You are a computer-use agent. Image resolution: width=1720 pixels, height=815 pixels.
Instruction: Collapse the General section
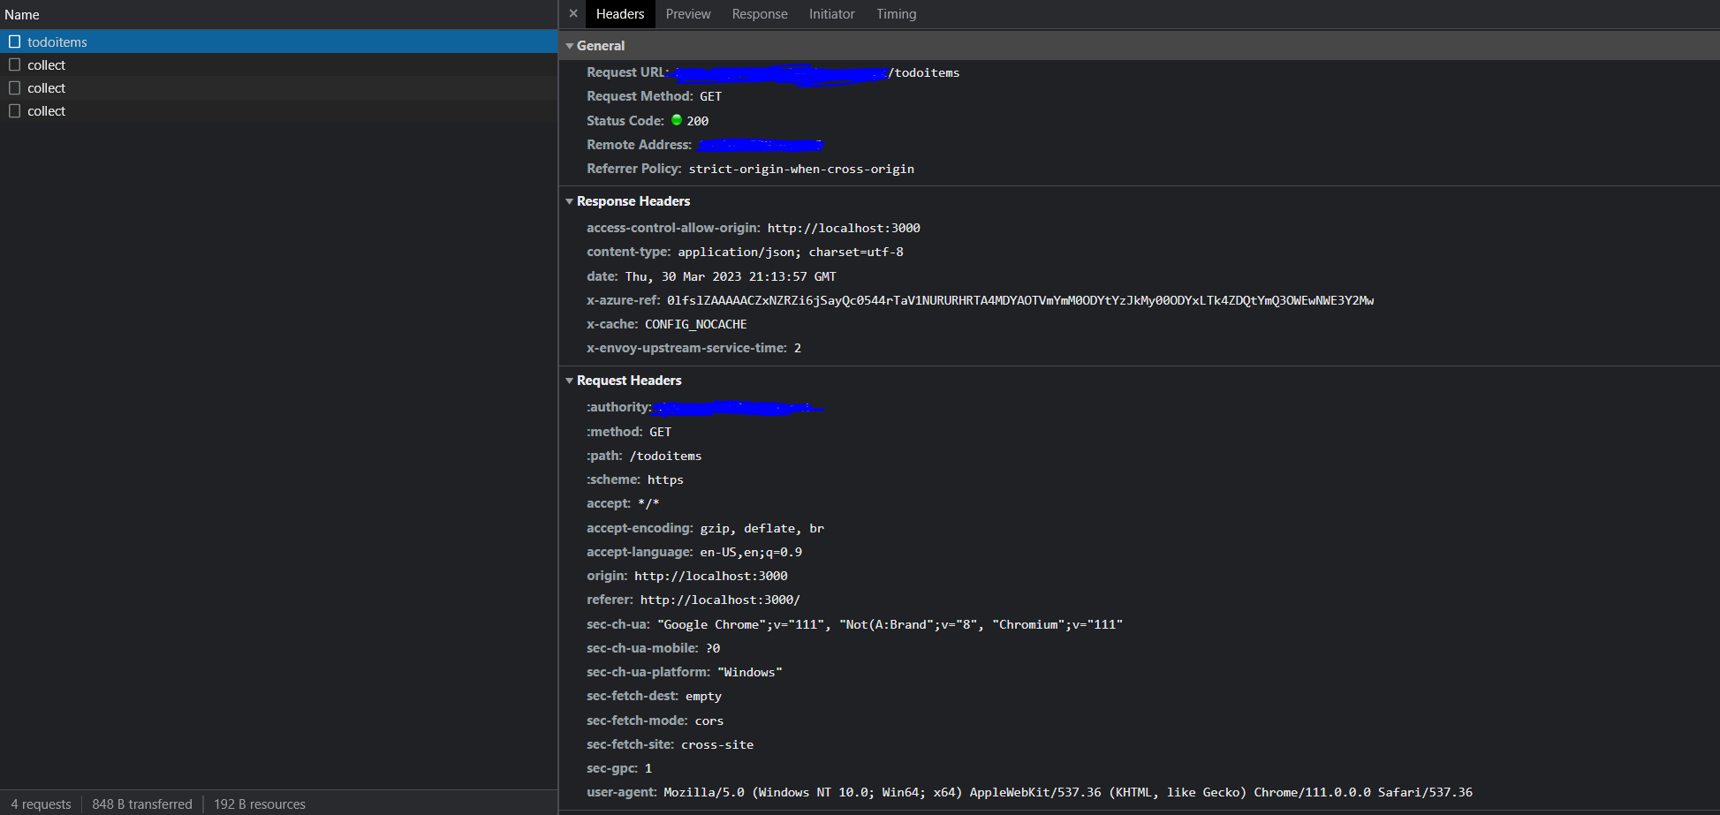click(570, 45)
